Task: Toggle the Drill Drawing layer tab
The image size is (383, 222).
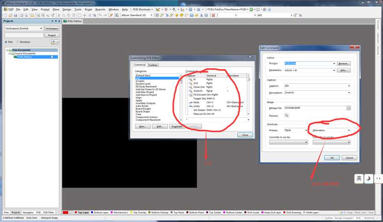Action: pyautogui.click(x=293, y=213)
